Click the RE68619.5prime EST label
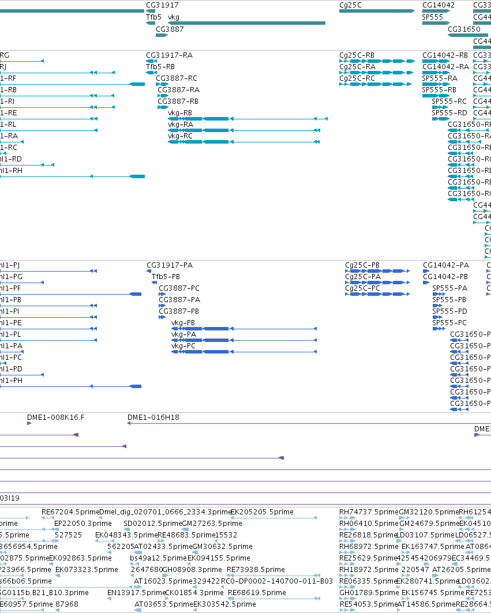The image size is (491, 613). (257, 593)
